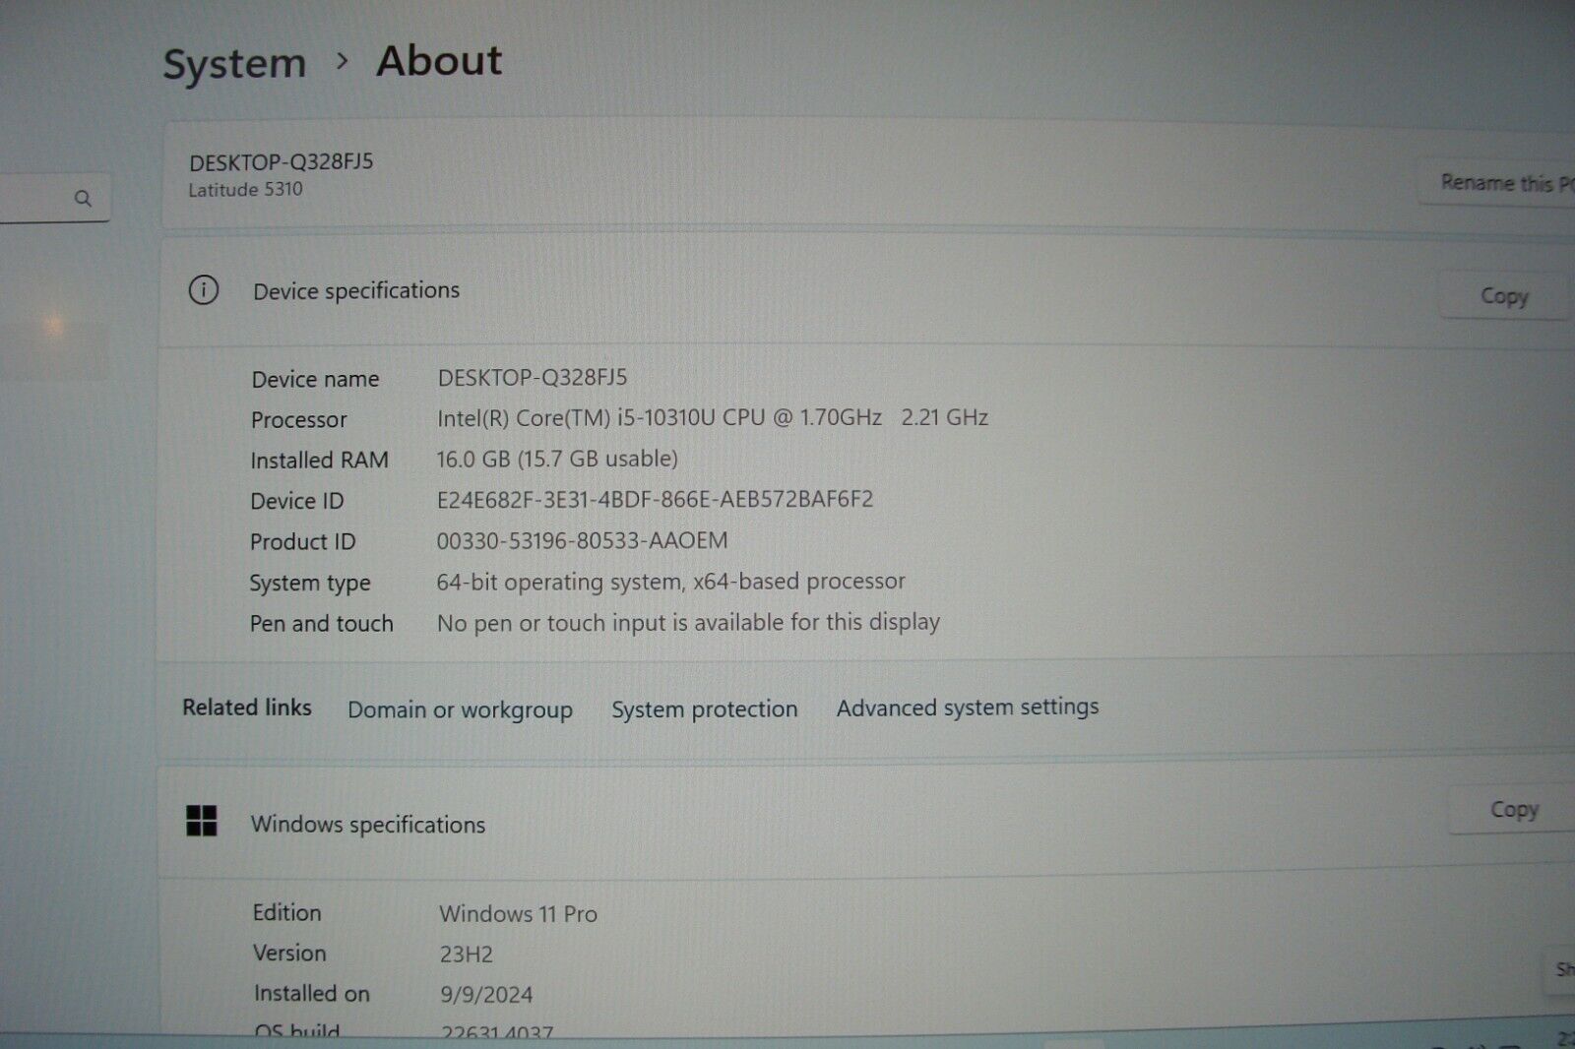1575x1049 pixels.
Task: Select the 9/9/2024 installed on date
Action: point(486,995)
